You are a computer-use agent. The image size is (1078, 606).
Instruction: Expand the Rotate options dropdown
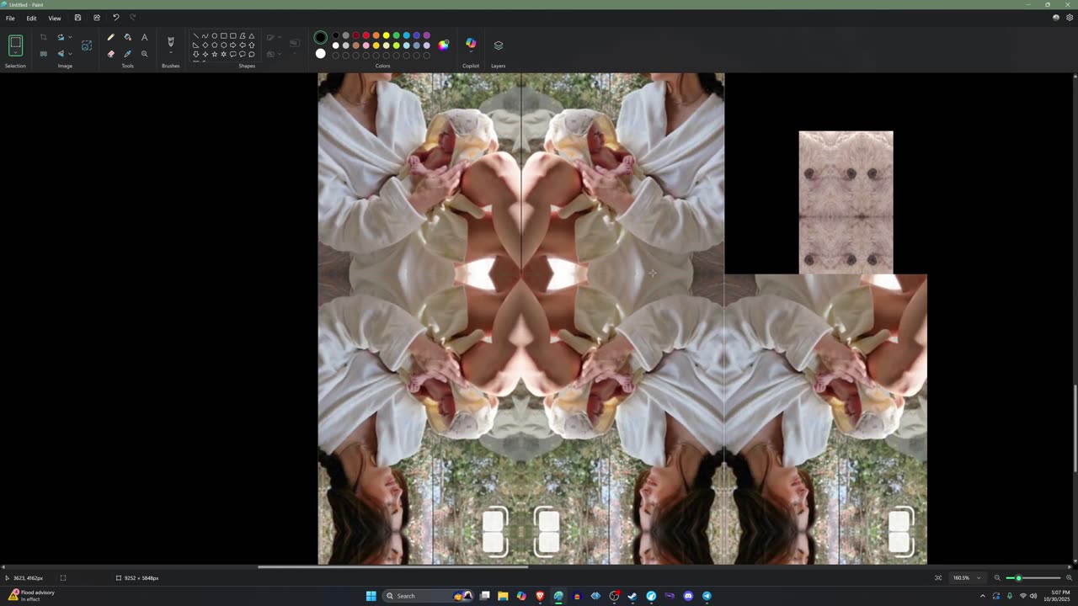(70, 37)
